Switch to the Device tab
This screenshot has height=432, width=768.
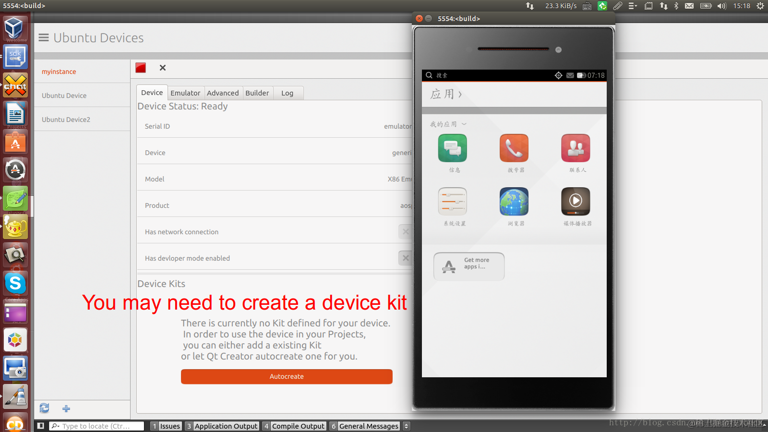[x=152, y=93]
